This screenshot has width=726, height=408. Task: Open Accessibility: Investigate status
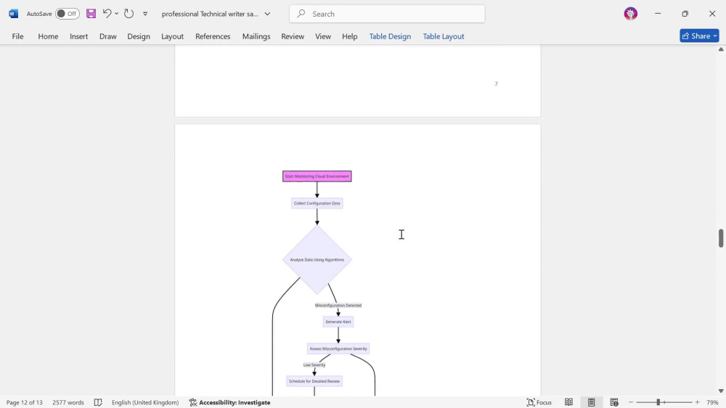(x=229, y=402)
